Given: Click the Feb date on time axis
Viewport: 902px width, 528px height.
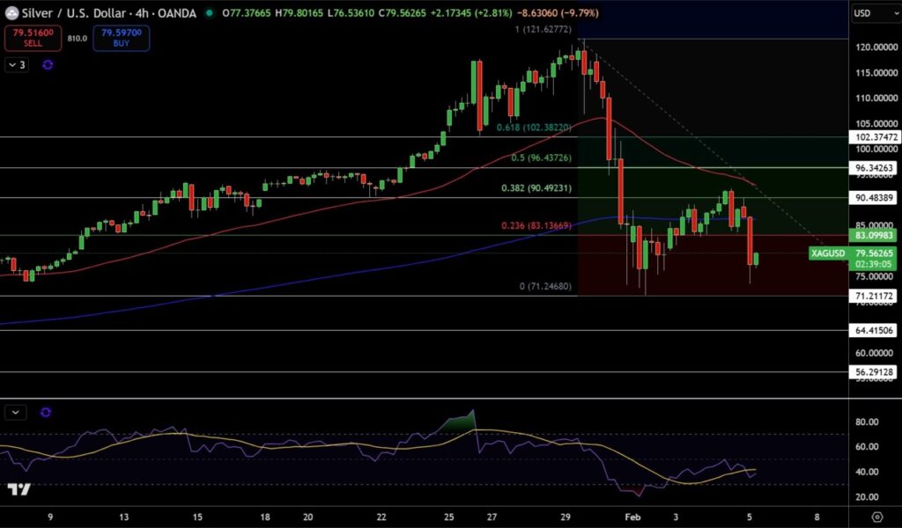Looking at the screenshot, I should 631,517.
